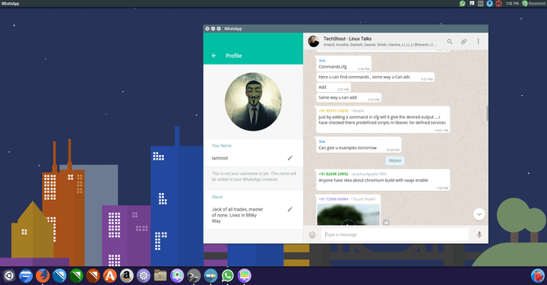
Task: Open the TechShout group avatar
Action: pos(313,42)
